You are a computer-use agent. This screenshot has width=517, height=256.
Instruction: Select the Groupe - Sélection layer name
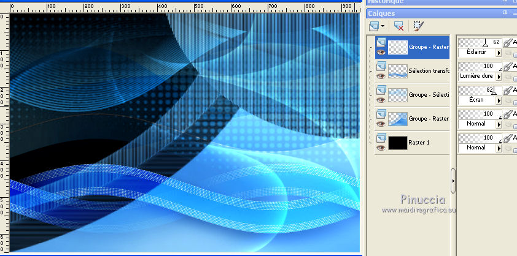click(x=429, y=95)
